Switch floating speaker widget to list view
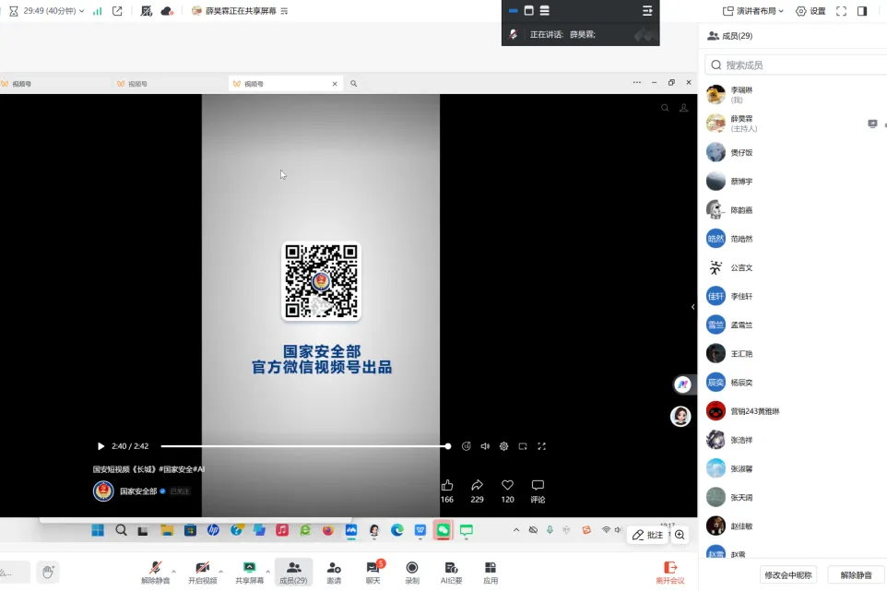 click(545, 10)
